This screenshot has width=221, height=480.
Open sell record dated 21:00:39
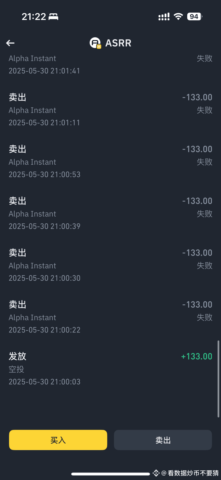point(111,213)
